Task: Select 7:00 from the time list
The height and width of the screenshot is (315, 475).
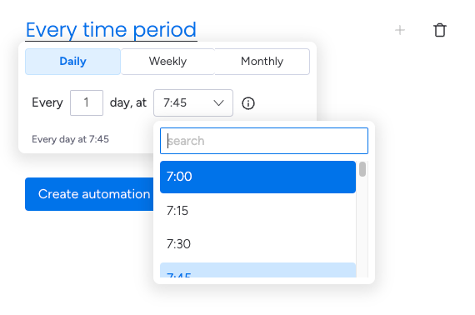Action: (257, 177)
